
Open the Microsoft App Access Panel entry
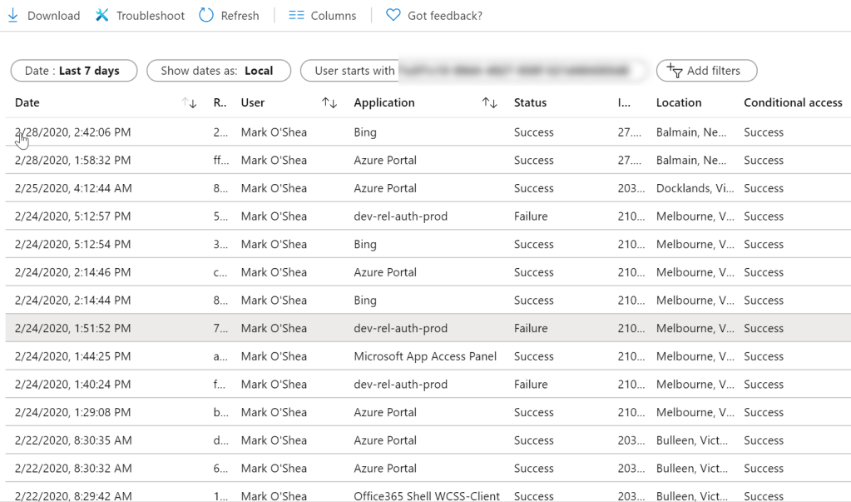click(425, 356)
